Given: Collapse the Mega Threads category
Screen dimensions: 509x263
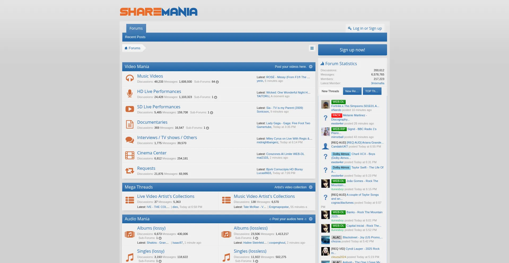Looking at the screenshot, I should click(x=311, y=187).
